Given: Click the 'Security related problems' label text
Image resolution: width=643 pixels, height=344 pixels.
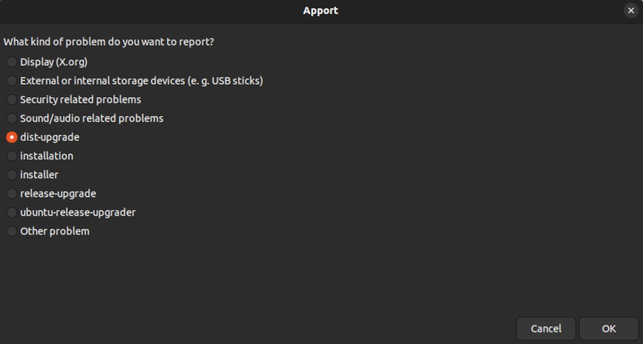Looking at the screenshot, I should click(80, 100).
